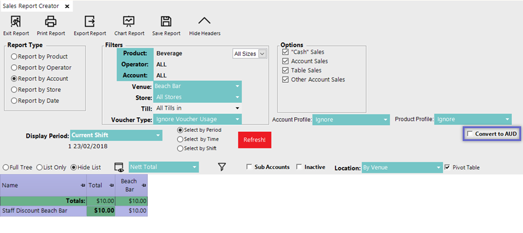Select Report by Store radio button
This screenshot has height=233, width=523.
pyautogui.click(x=14, y=90)
